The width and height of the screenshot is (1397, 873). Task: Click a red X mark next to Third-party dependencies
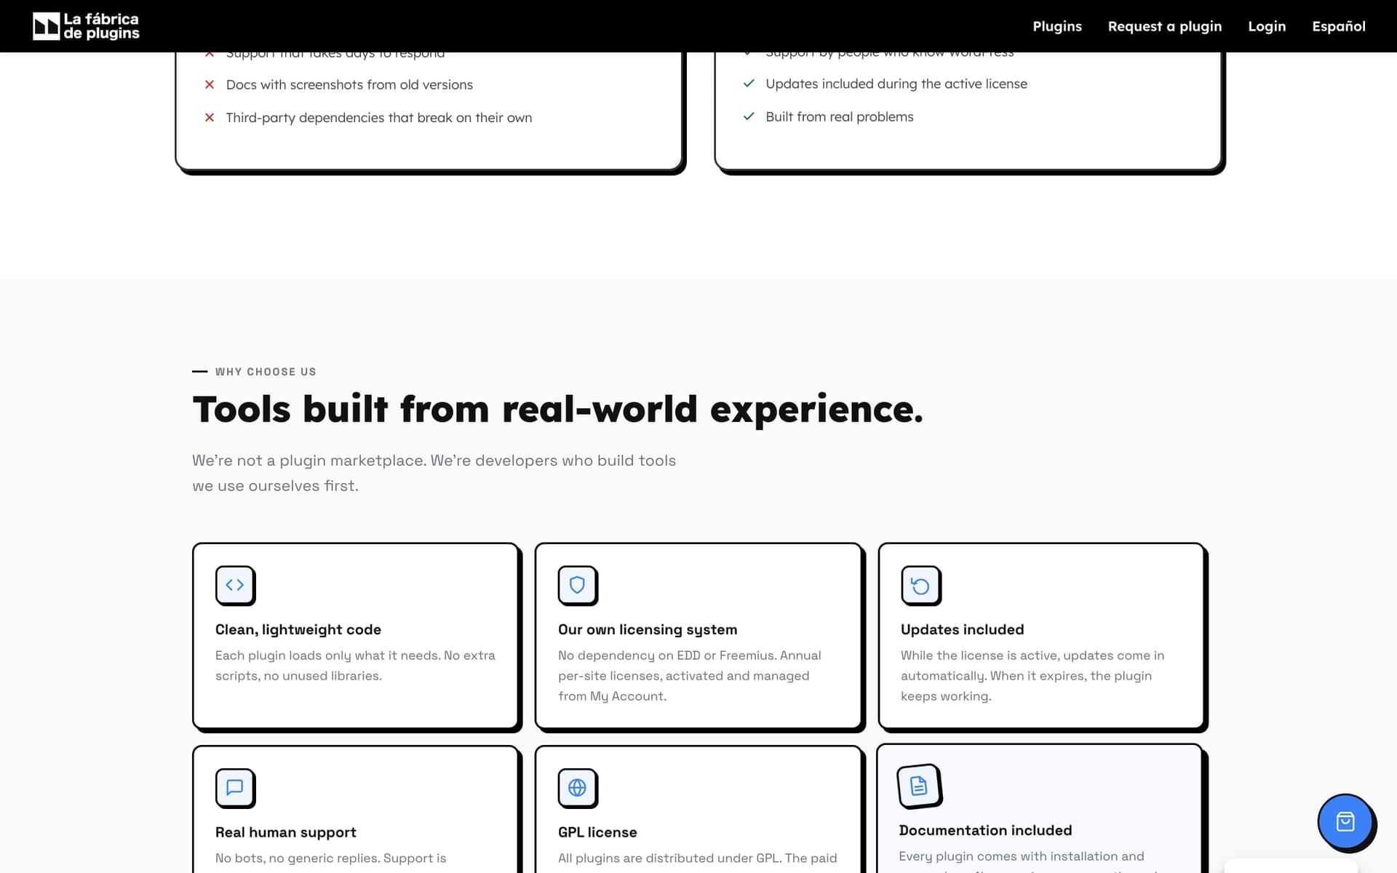point(209,117)
